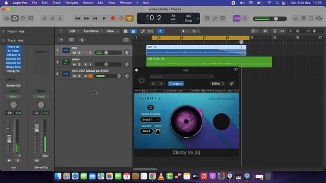Viewport: 326px width, 183px height.
Task: Solo the piano track
Action: (79, 65)
